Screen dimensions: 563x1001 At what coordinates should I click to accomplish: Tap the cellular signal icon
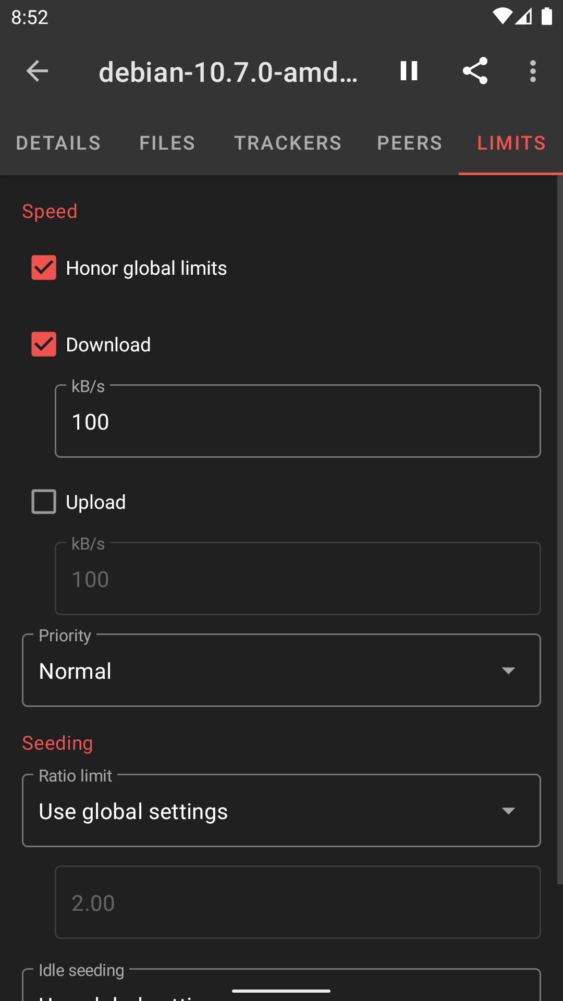[523, 17]
